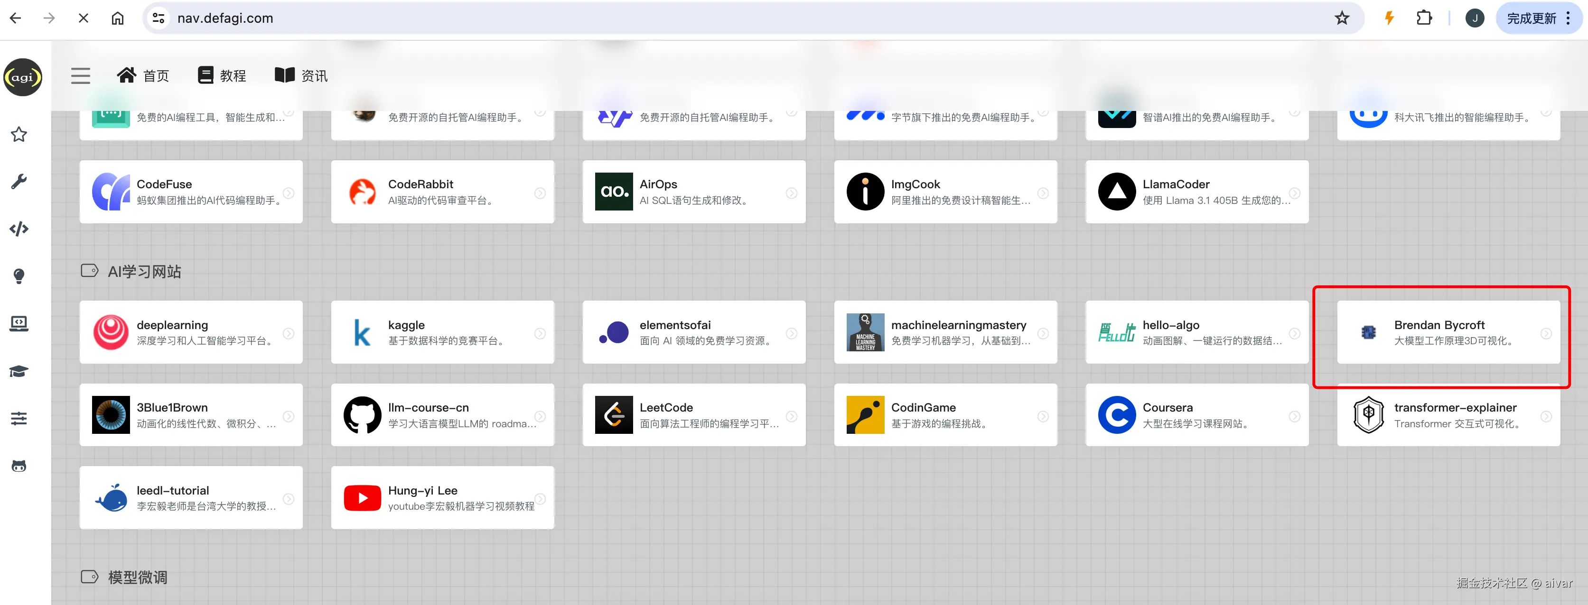Open the wrench tools sidebar icon
1588x605 pixels.
tap(19, 182)
